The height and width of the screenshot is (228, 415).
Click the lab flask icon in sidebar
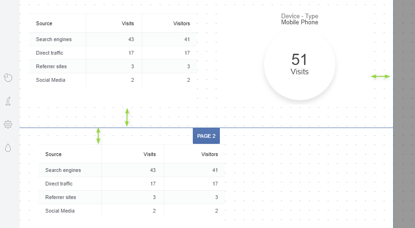pyautogui.click(x=8, y=101)
